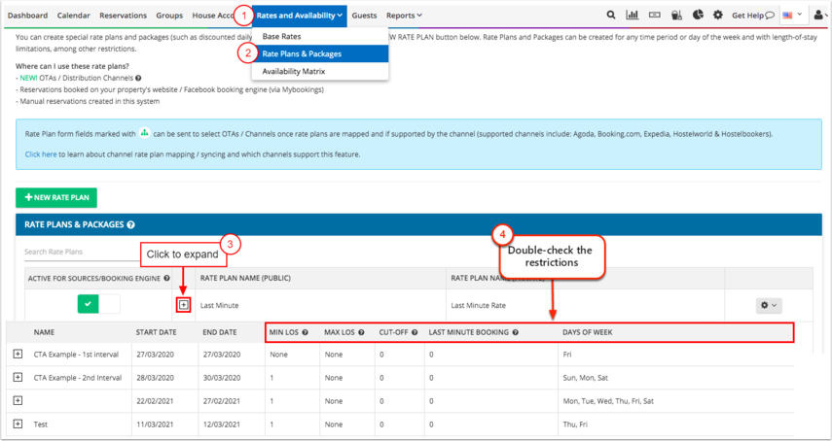Expand the Last Minute rate plan row
This screenshot has width=832, height=441.
184,305
